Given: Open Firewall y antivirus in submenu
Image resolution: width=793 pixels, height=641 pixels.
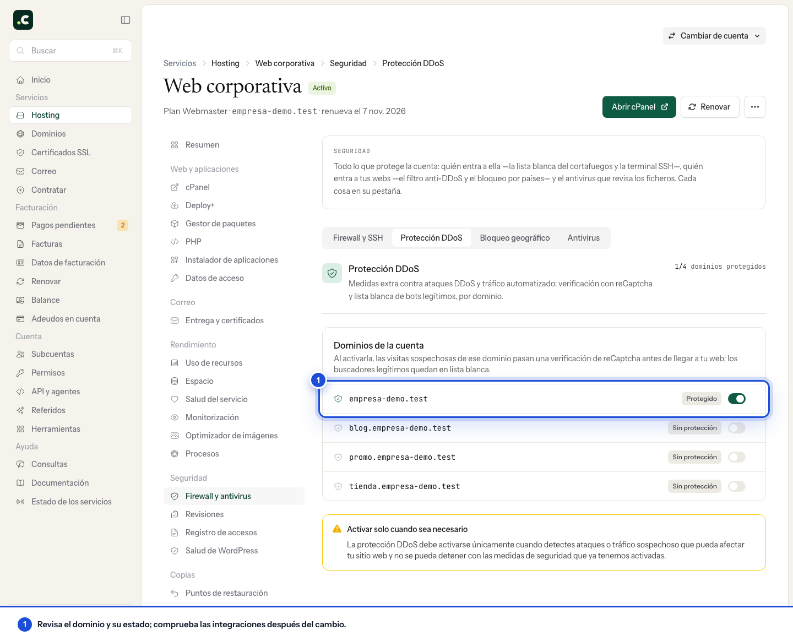Looking at the screenshot, I should coord(234,496).
